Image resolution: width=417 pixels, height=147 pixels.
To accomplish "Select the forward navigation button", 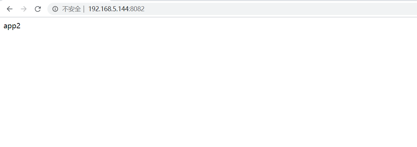I will 23,9.
